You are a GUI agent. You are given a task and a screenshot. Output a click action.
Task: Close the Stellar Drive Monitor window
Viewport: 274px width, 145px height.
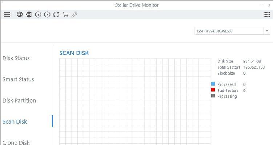(x=269, y=5)
